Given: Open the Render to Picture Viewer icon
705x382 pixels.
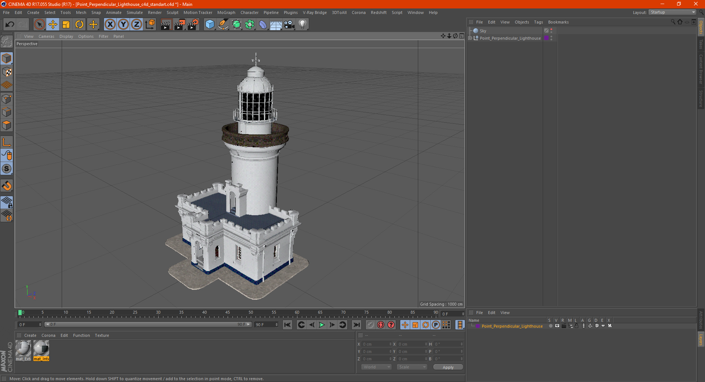Looking at the screenshot, I should pos(180,25).
